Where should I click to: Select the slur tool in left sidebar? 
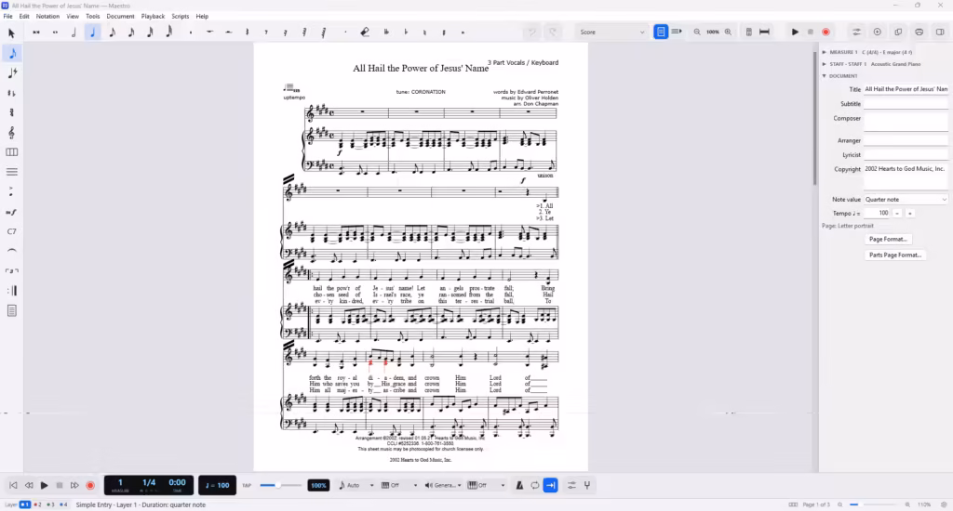[x=11, y=251]
